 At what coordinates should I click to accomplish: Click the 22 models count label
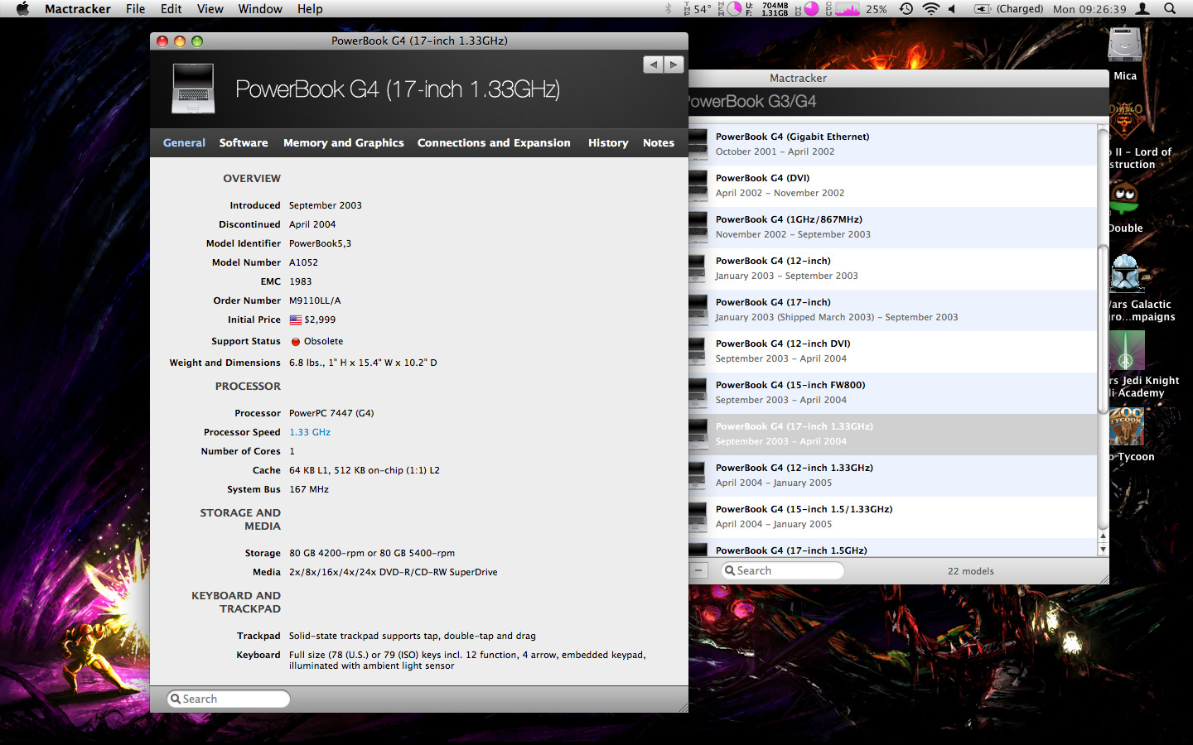pos(971,571)
